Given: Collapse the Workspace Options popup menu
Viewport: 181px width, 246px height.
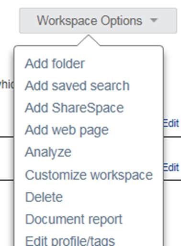Looking at the screenshot, I should (x=98, y=21).
